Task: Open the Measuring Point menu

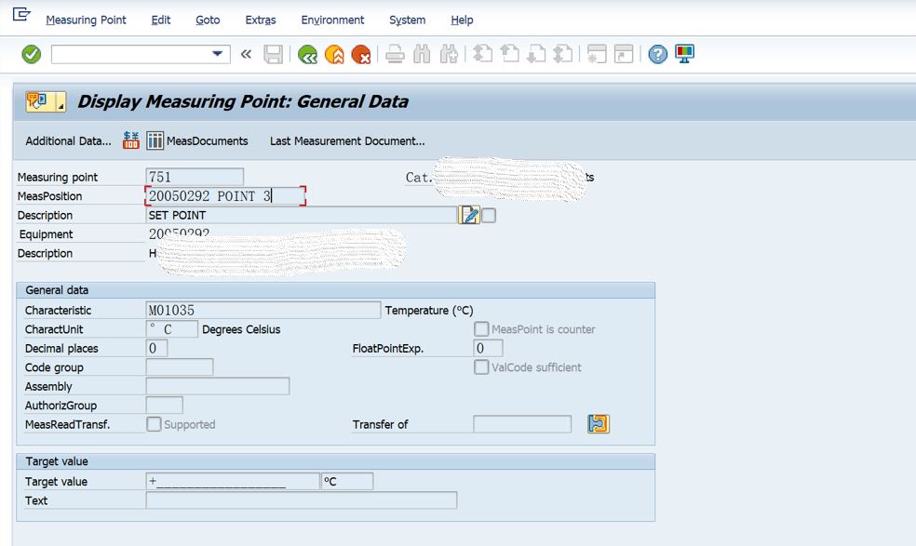Action: tap(86, 20)
